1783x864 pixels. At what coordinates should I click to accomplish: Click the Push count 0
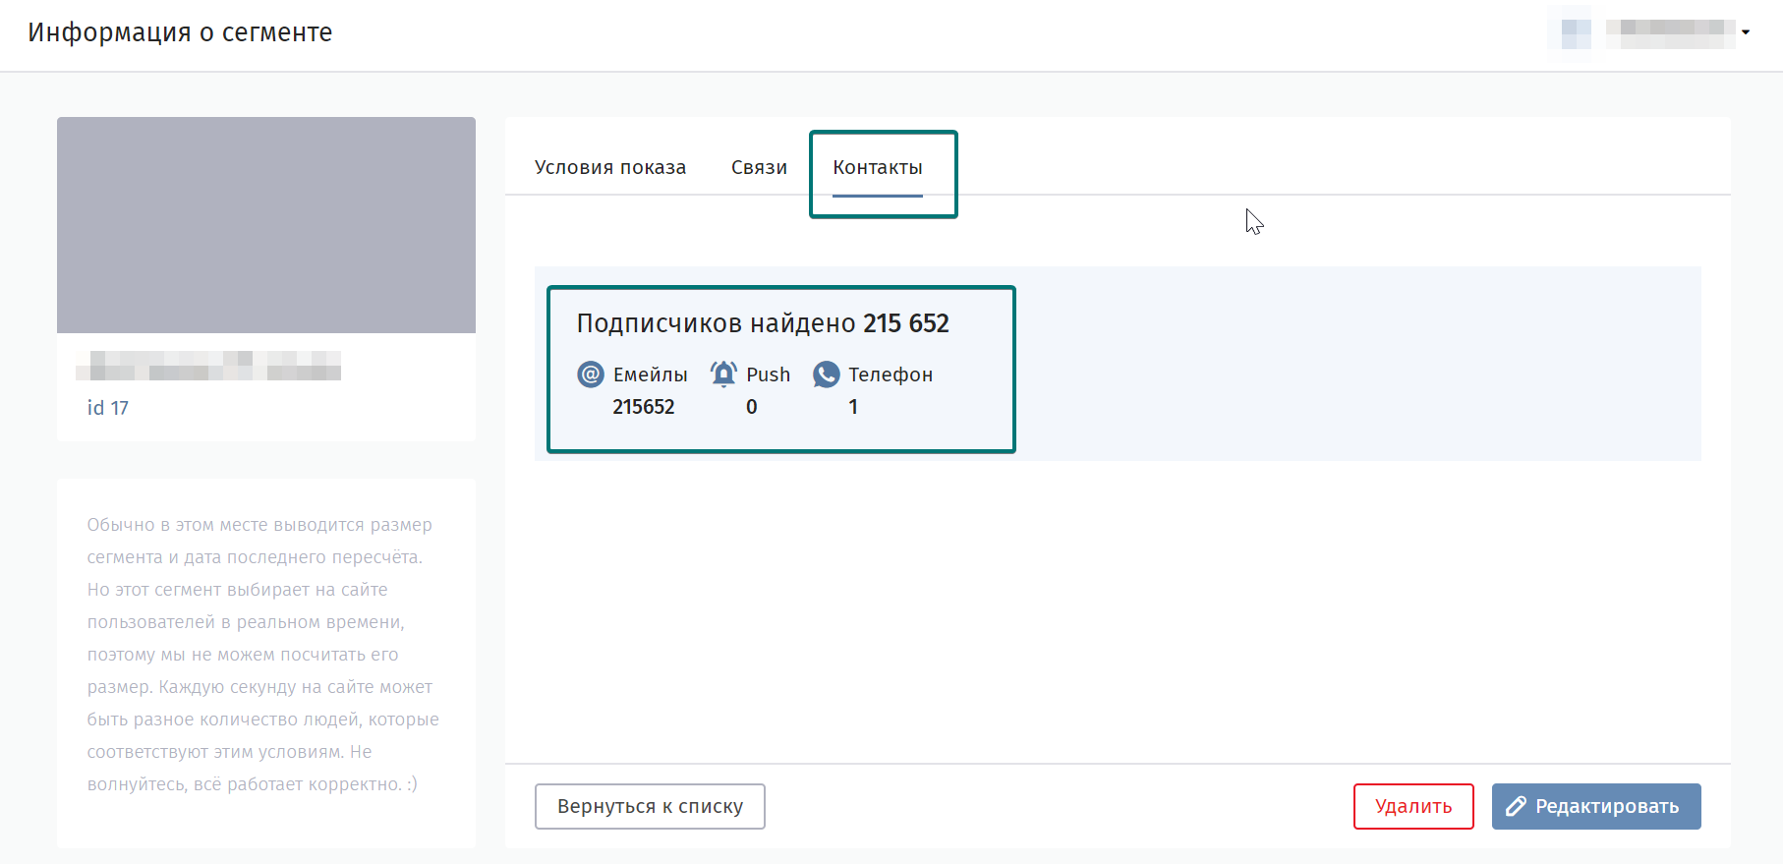[x=752, y=407]
